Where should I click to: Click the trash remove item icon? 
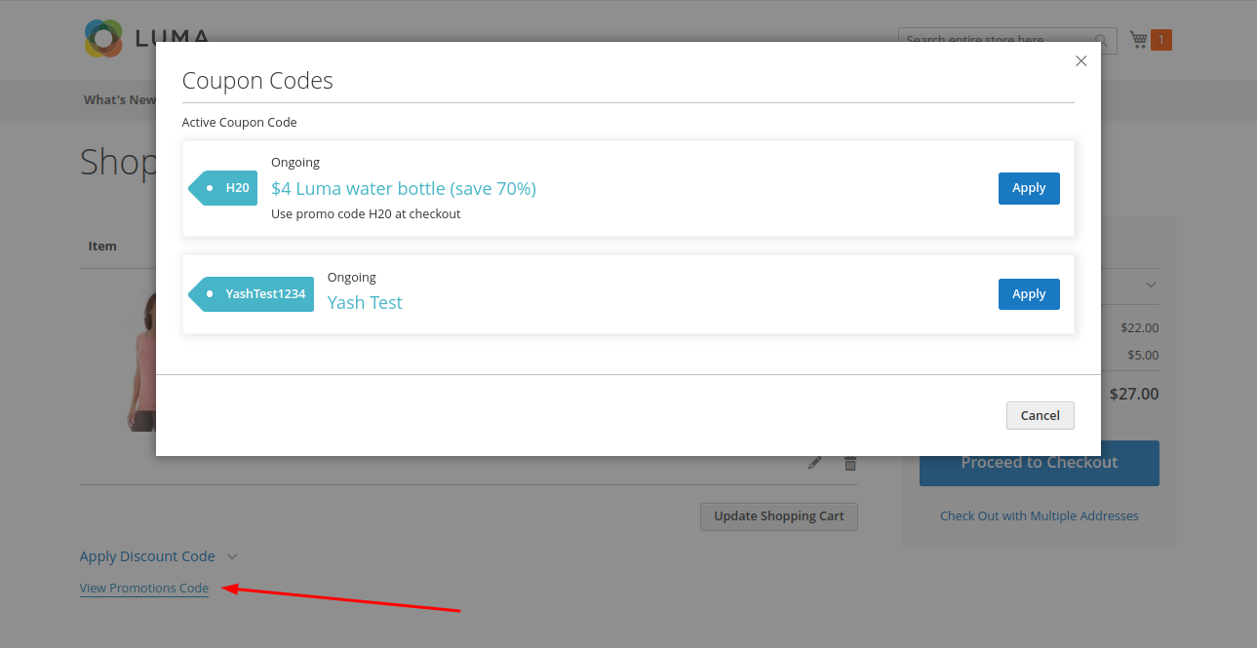(x=850, y=464)
